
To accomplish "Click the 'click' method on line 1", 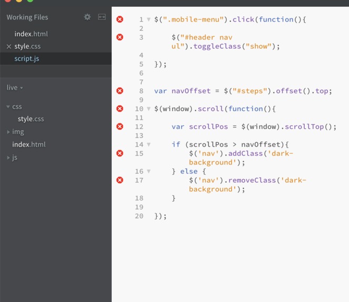I will coord(243,20).
